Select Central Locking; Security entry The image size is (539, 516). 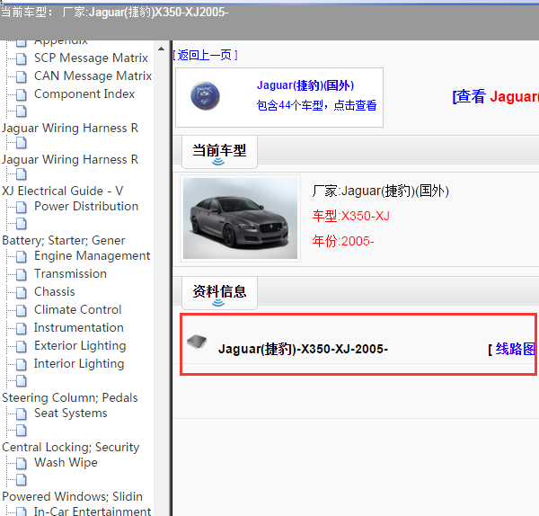(71, 447)
